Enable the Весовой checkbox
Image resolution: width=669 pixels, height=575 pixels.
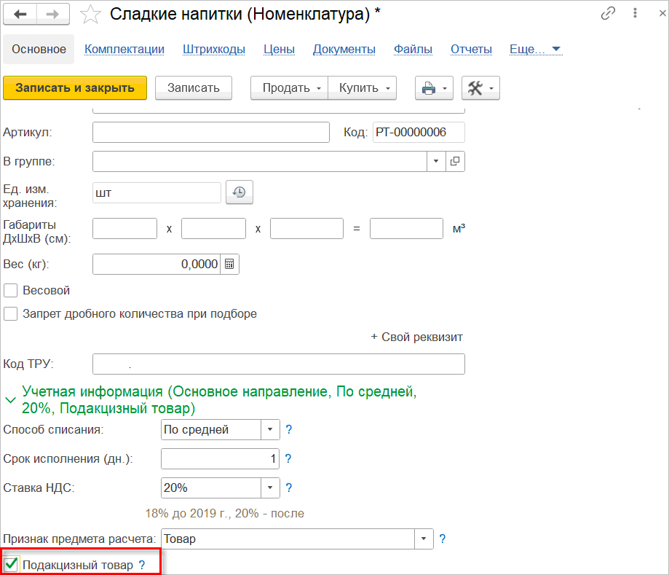click(10, 291)
